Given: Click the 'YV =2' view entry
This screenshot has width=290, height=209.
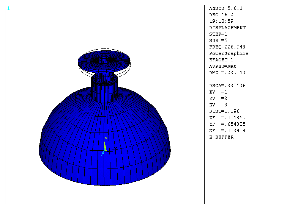Looking at the screenshot, I should [x=218, y=98].
